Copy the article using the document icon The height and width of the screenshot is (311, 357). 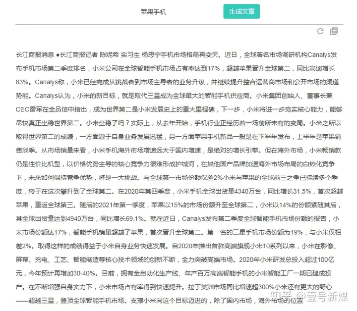334,31
